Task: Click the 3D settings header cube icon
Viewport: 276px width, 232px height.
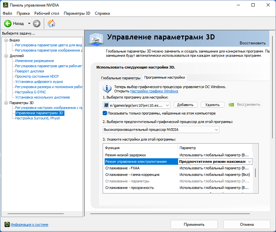Action: coord(96,38)
